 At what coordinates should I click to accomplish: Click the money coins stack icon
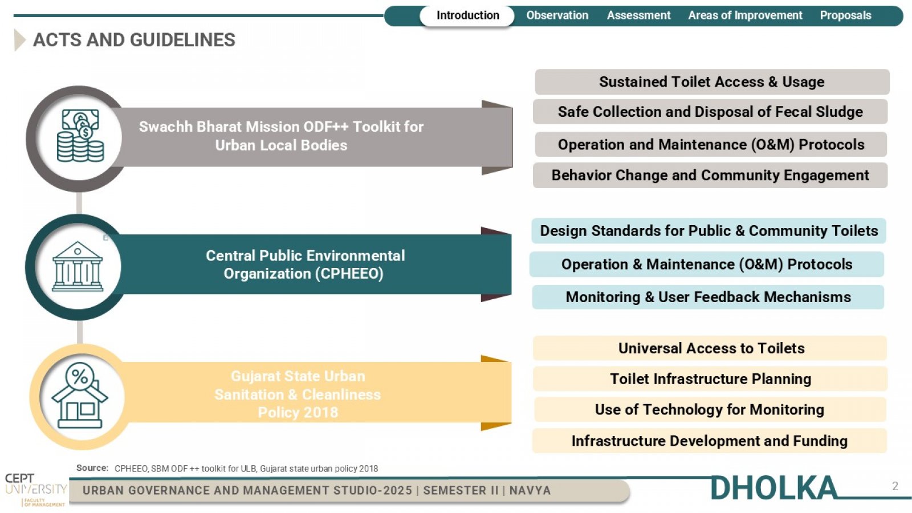[x=80, y=136]
